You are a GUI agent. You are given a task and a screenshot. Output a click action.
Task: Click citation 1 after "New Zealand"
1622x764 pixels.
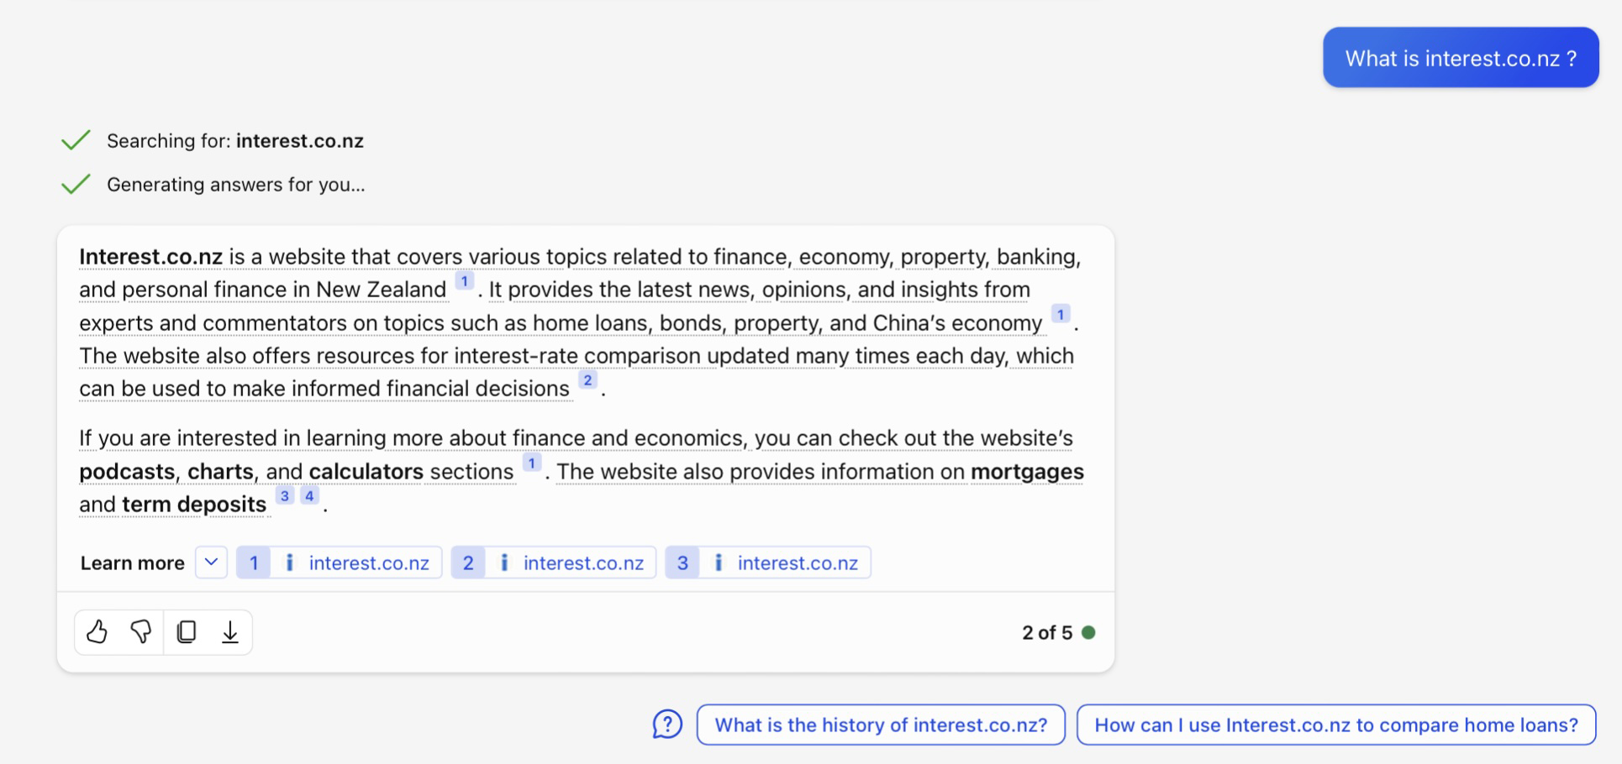click(464, 281)
